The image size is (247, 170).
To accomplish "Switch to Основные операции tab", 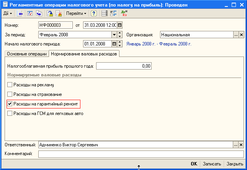I will pyautogui.click(x=27, y=54).
